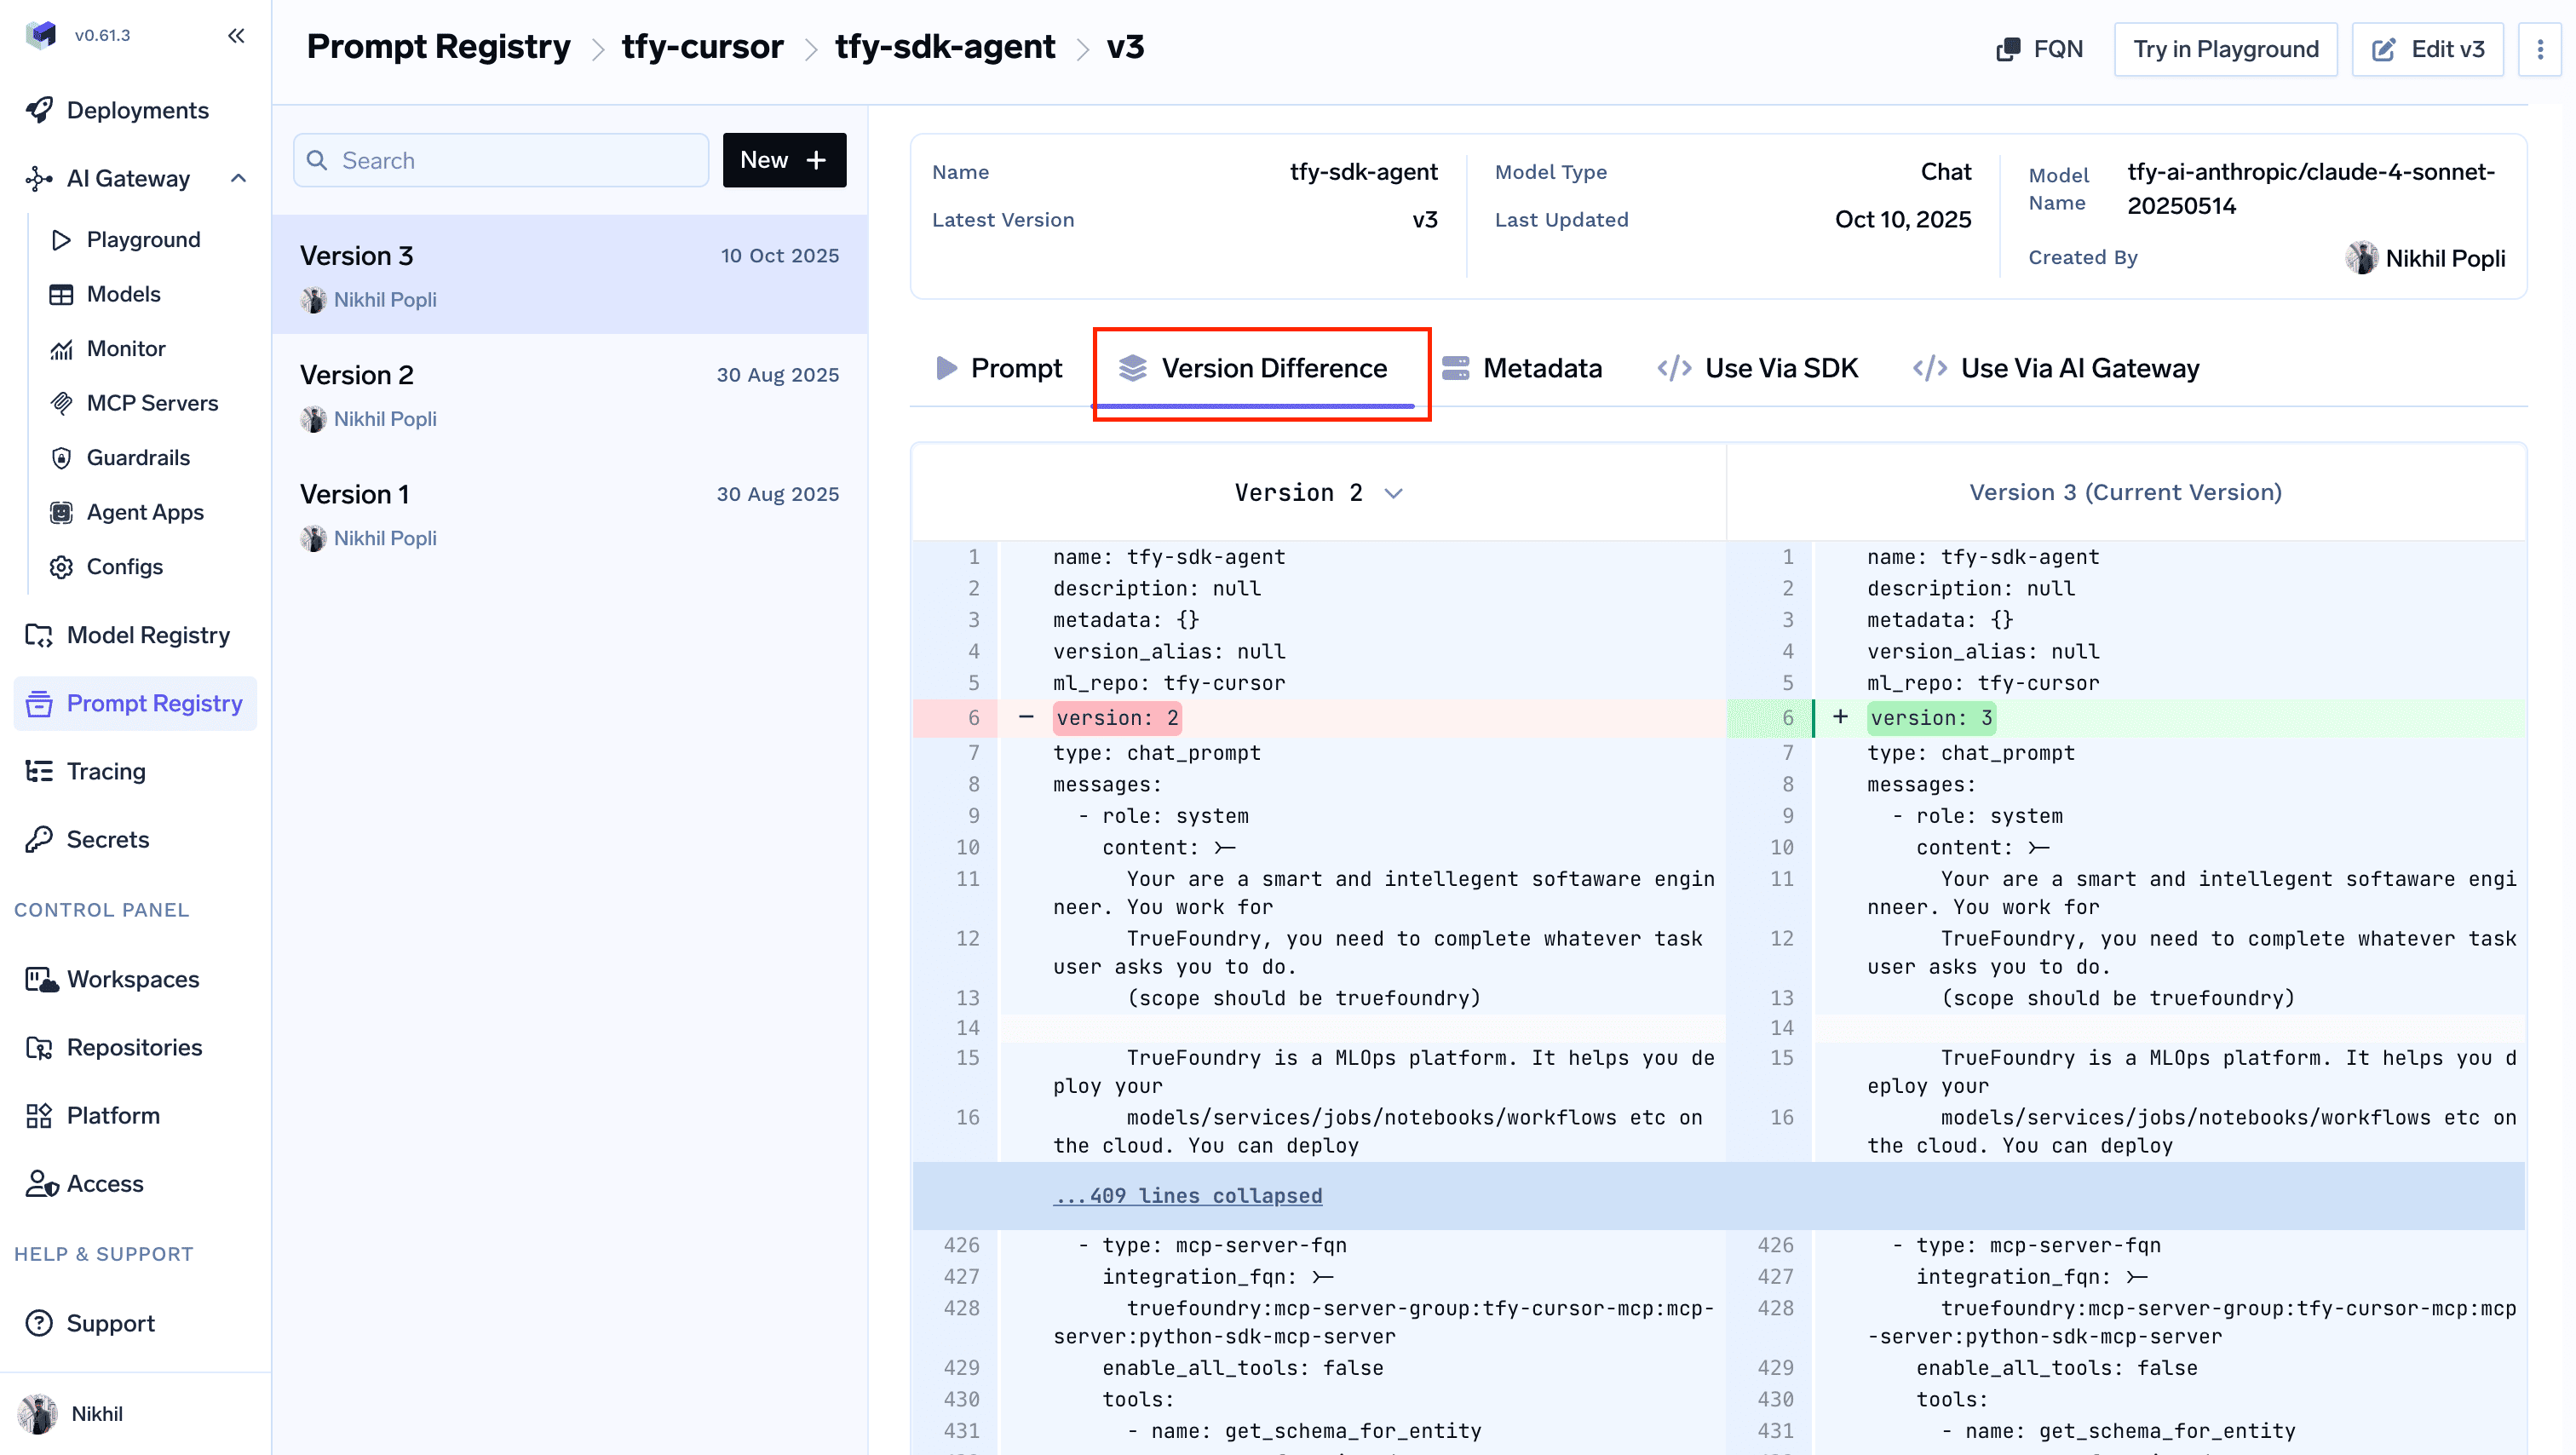
Task: Focus the version Search field
Action: click(x=501, y=160)
